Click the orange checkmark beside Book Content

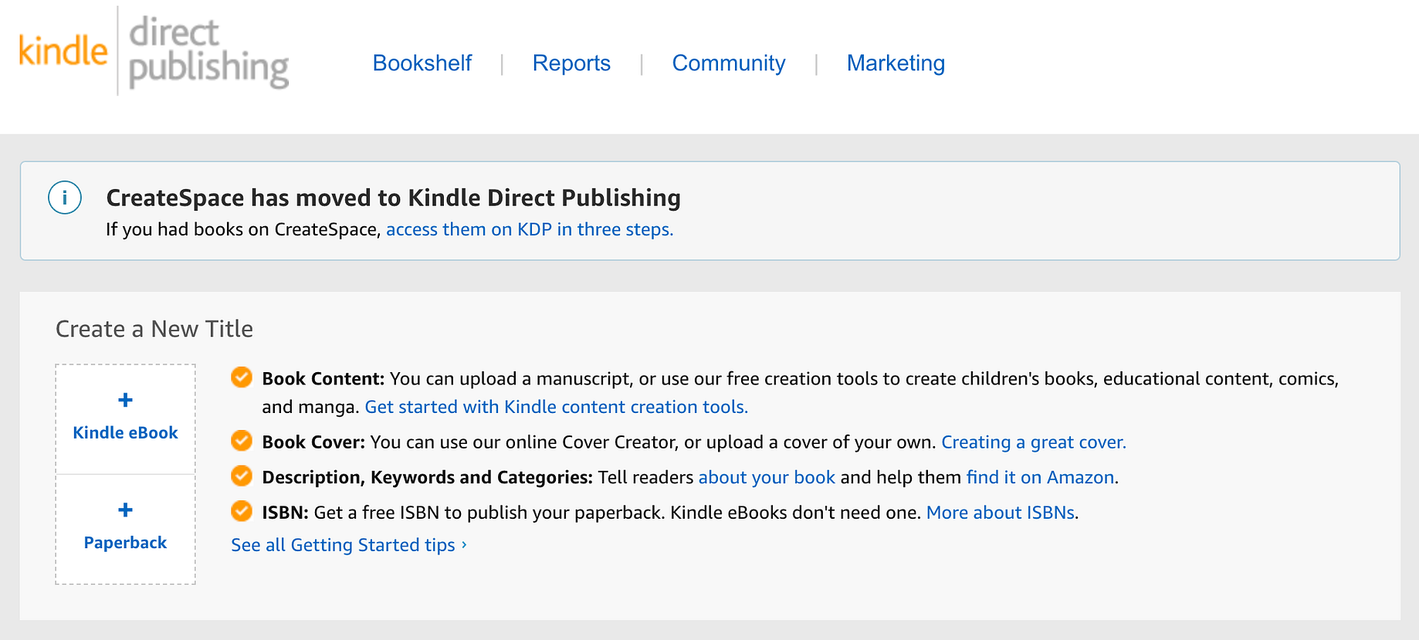pyautogui.click(x=242, y=378)
